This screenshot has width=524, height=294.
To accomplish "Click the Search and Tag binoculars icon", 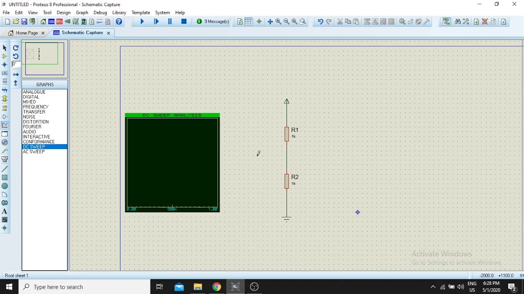I will click(458, 22).
